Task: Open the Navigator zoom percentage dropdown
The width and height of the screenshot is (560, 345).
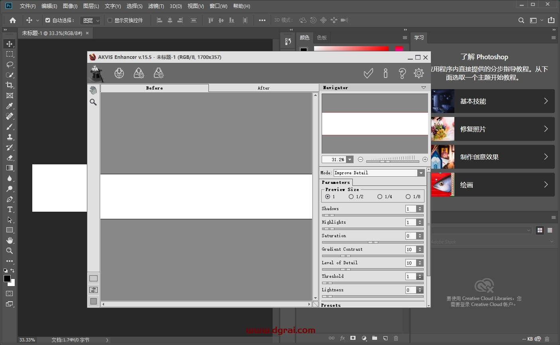Action: (350, 160)
